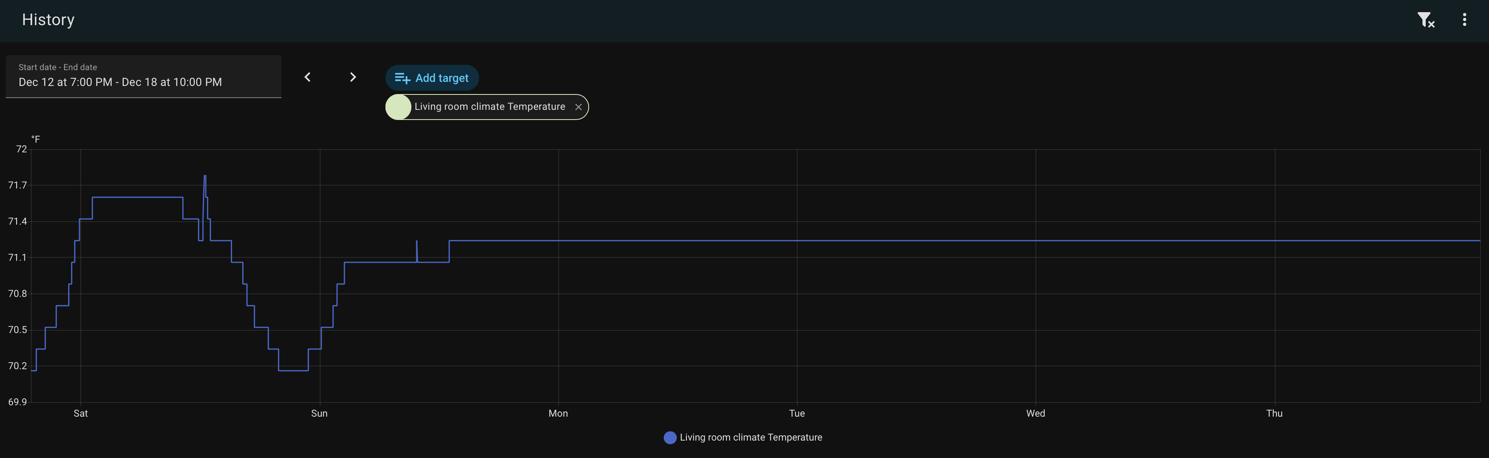Click the highest temperature spike on Saturday
Image resolution: width=1489 pixels, height=458 pixels.
204,177
